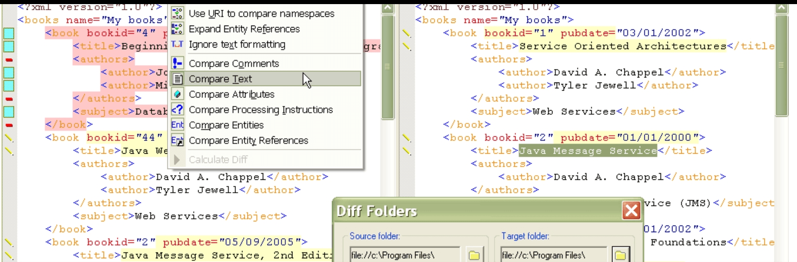Click left pane scrollbar up arrow
The height and width of the screenshot is (262, 797).
tap(388, 7)
